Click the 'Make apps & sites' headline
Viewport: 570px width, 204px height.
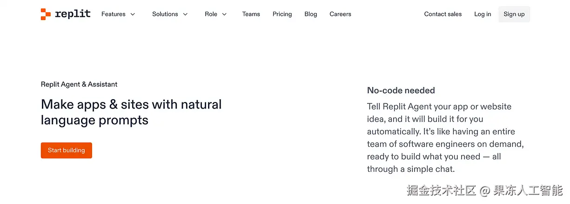click(131, 112)
